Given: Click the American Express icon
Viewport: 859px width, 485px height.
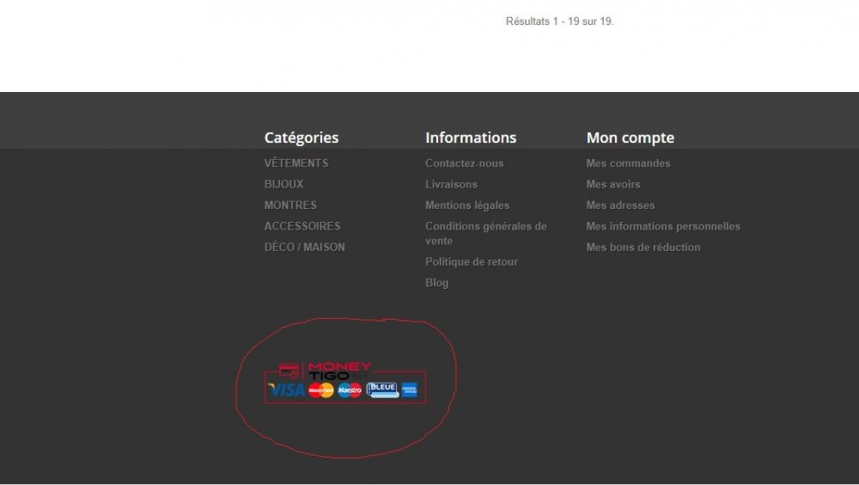Looking at the screenshot, I should coord(409,390).
